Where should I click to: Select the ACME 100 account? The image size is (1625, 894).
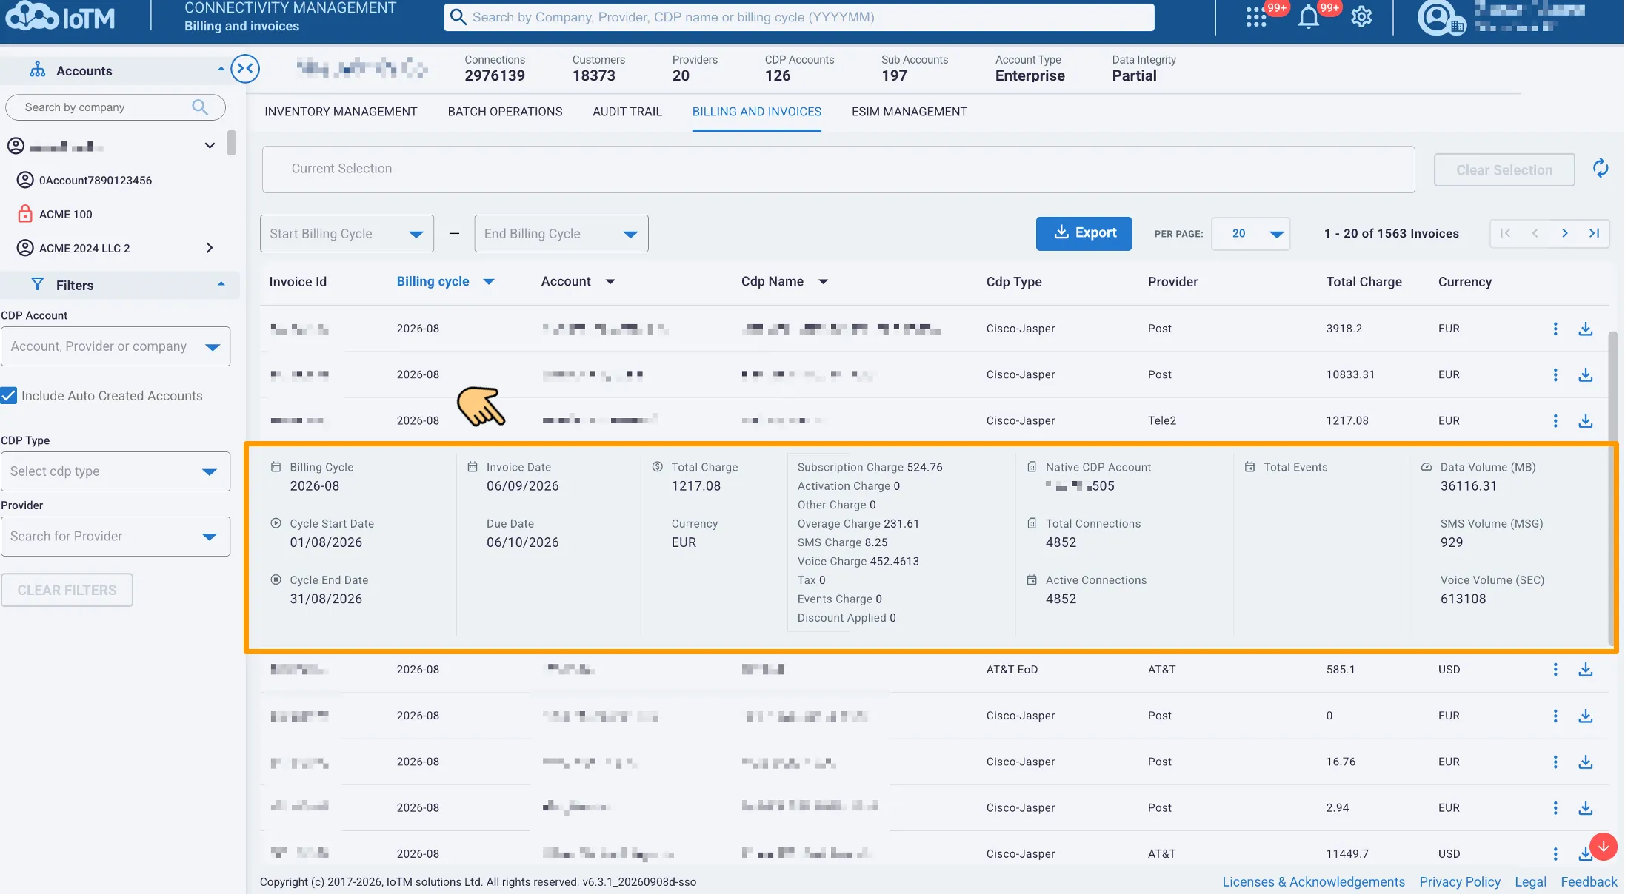66,215
